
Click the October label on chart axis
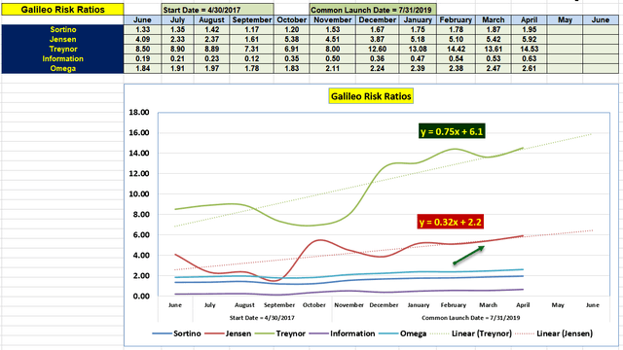tap(314, 305)
